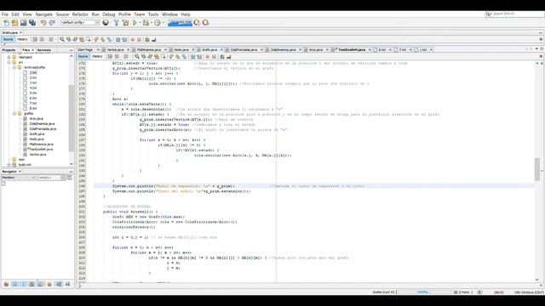Open the Debug Project dropdown arrow
The height and width of the screenshot is (306, 545).
click(x=152, y=23)
